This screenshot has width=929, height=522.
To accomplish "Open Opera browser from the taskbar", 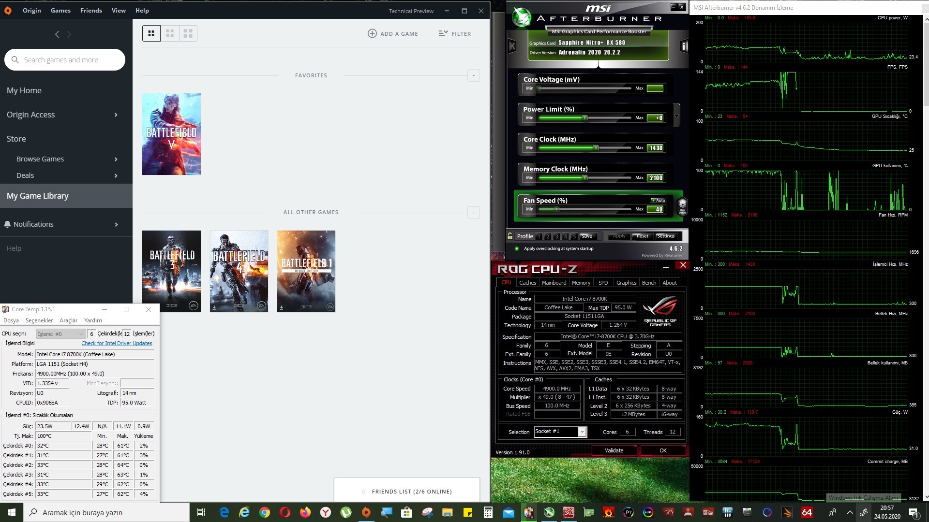I will pyautogui.click(x=285, y=512).
